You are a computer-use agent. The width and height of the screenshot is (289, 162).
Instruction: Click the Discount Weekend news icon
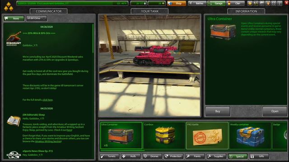tap(14, 39)
